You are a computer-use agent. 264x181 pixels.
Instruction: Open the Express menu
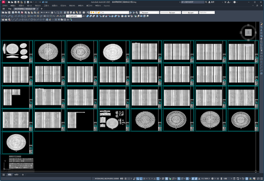(x=107, y=6)
